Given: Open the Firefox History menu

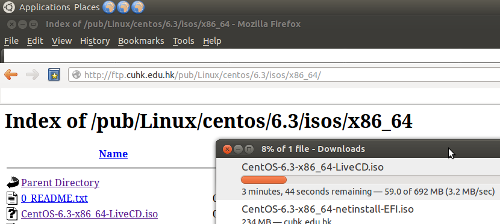Looking at the screenshot, I should point(95,41).
